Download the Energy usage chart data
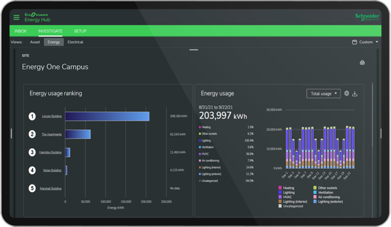Screen dimensions: 391x227 [x=355, y=93]
